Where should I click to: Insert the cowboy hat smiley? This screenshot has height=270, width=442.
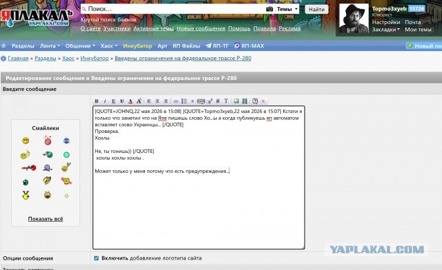coord(47,180)
